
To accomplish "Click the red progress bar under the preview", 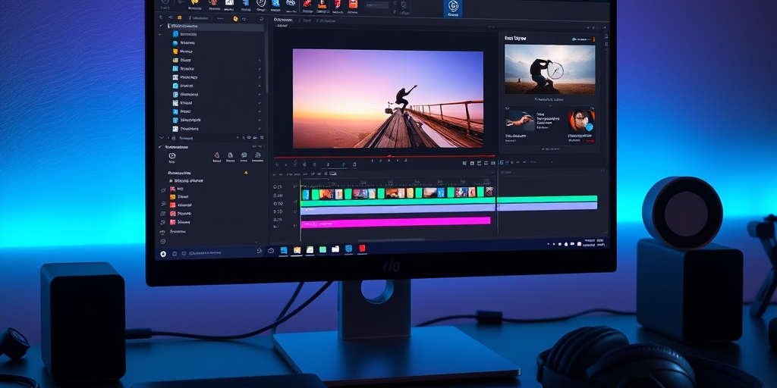I will [385, 157].
